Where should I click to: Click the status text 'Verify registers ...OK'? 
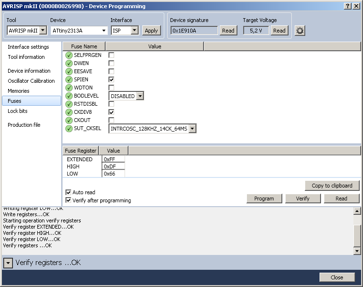click(x=48, y=263)
